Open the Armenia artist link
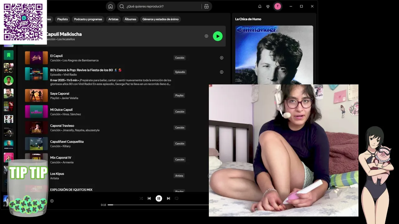 coord(68,162)
